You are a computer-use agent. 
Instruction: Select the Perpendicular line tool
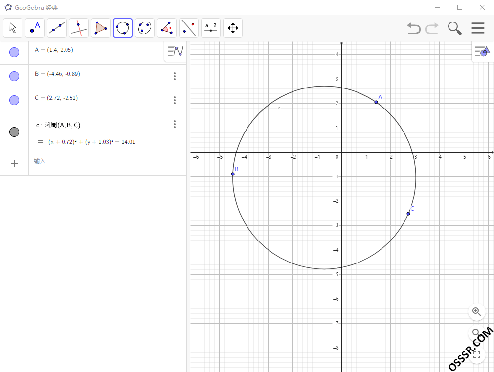79,28
